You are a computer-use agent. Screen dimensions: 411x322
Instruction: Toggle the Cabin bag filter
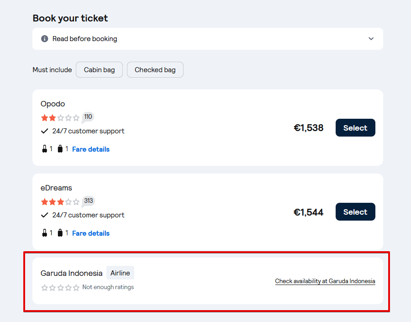point(99,70)
